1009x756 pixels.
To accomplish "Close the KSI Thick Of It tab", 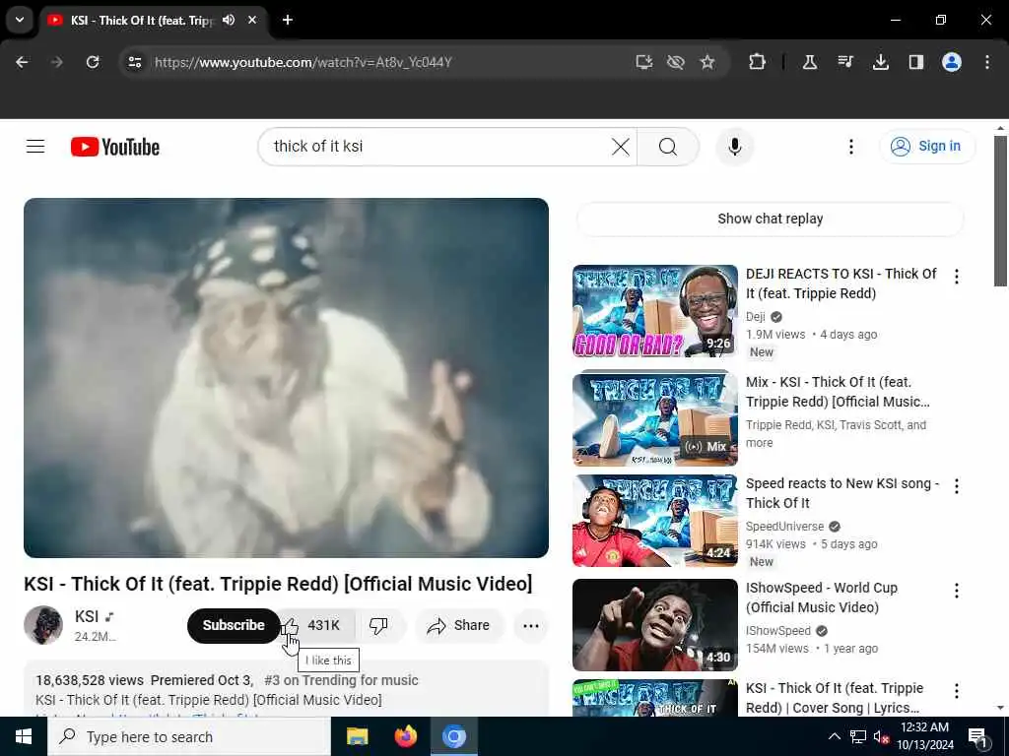I will (x=252, y=20).
